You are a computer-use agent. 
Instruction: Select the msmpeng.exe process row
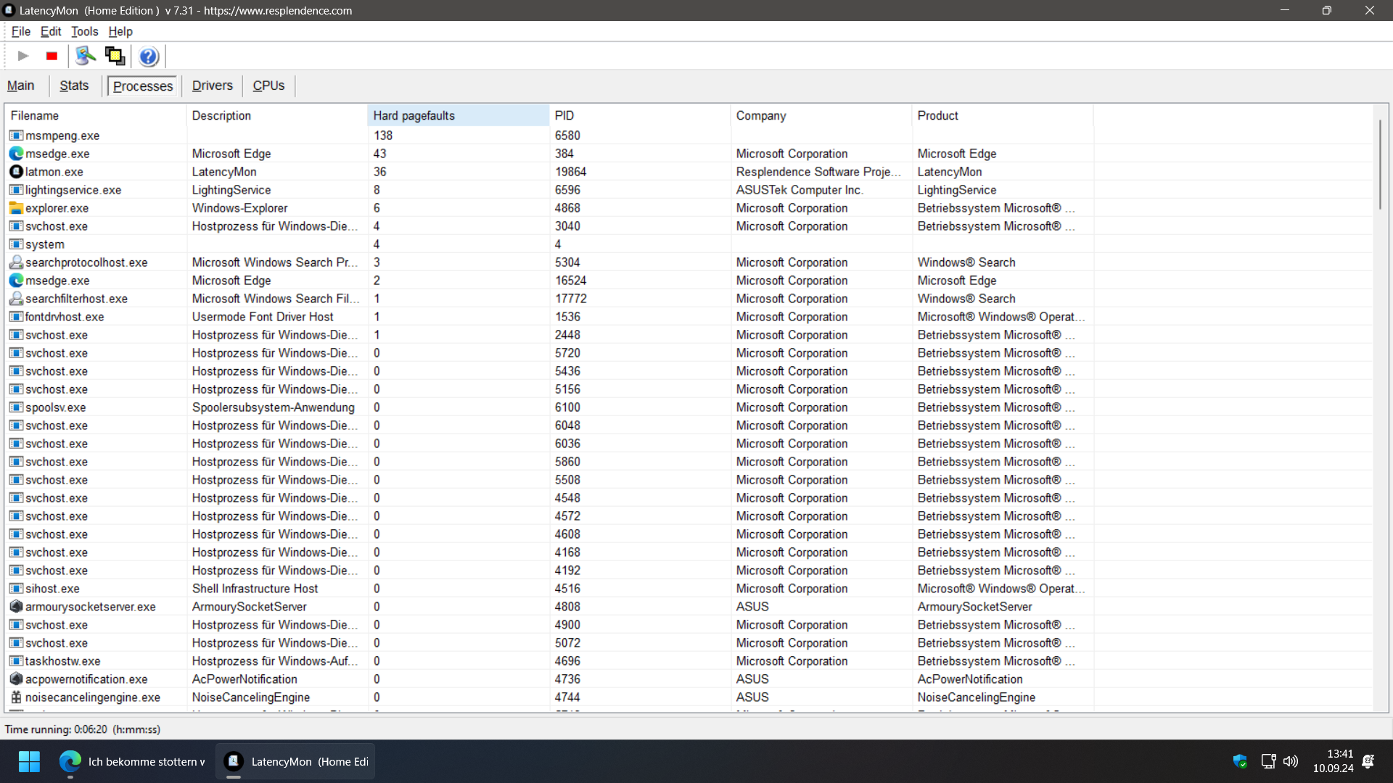point(62,136)
